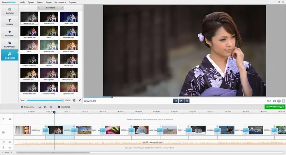Apply the Легкий шум effect
The image size is (286, 155).
[x=69, y=60]
